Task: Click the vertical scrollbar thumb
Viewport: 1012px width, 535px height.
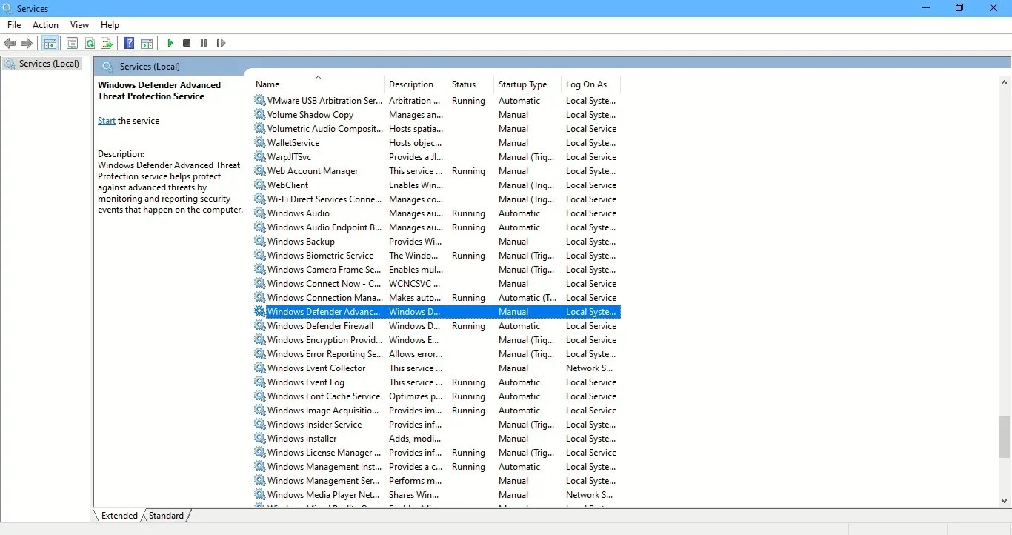Action: point(1004,437)
